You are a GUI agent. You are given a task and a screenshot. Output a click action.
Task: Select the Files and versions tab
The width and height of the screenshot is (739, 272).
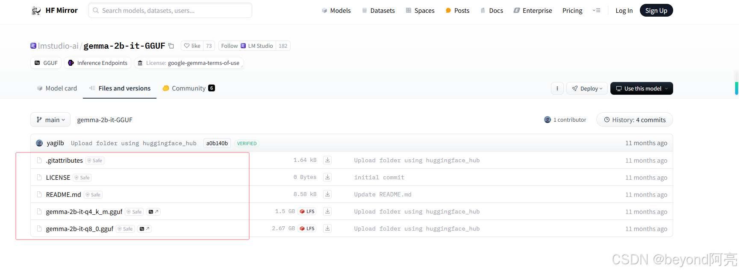[x=120, y=88]
